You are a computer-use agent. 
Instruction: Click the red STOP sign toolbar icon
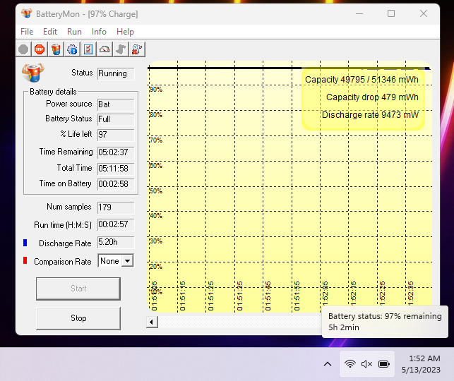tap(40, 49)
